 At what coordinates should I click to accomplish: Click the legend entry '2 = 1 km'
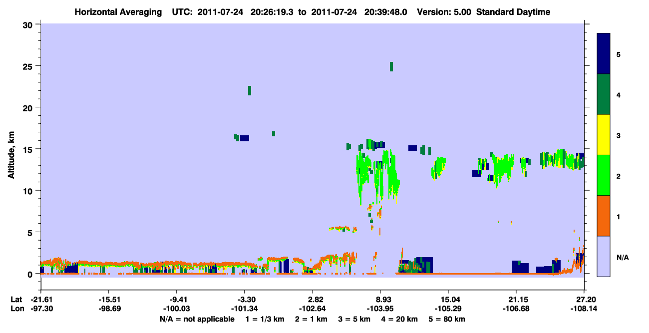(x=312, y=319)
